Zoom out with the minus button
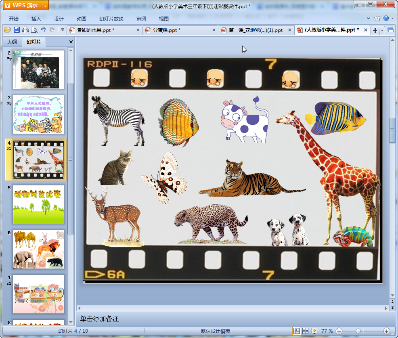398x338 pixels. (339, 331)
